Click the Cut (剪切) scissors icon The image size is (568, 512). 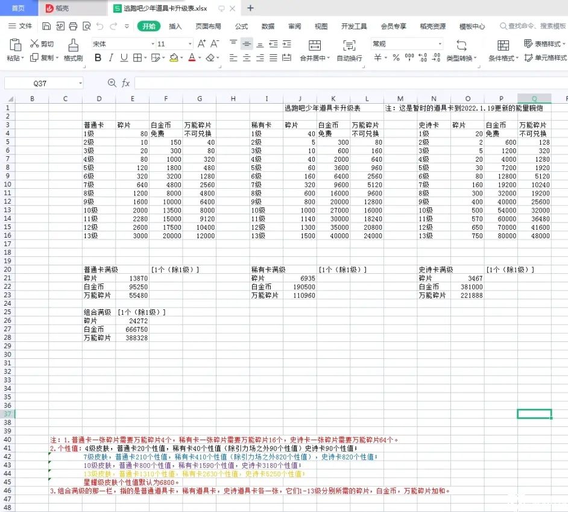click(x=34, y=44)
